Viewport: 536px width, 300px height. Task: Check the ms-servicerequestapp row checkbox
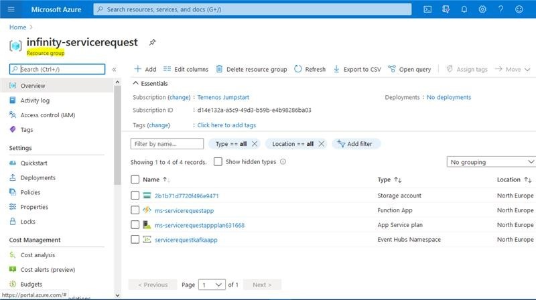[135, 210]
